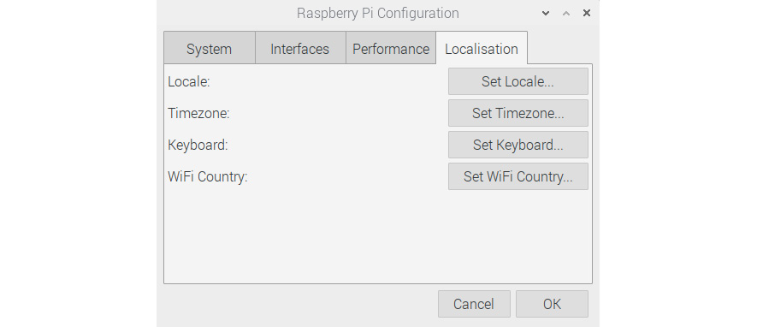757x327 pixels.
Task: Click the Localisation tab
Action: click(x=482, y=48)
